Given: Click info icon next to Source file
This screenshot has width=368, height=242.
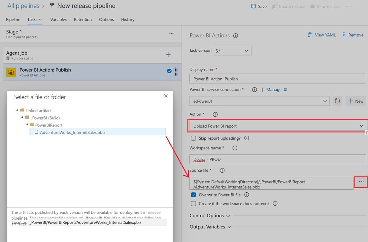Looking at the screenshot, I should pyautogui.click(x=222, y=170).
